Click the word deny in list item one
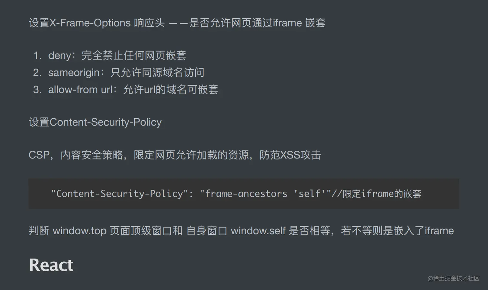The height and width of the screenshot is (290, 488). [x=60, y=55]
